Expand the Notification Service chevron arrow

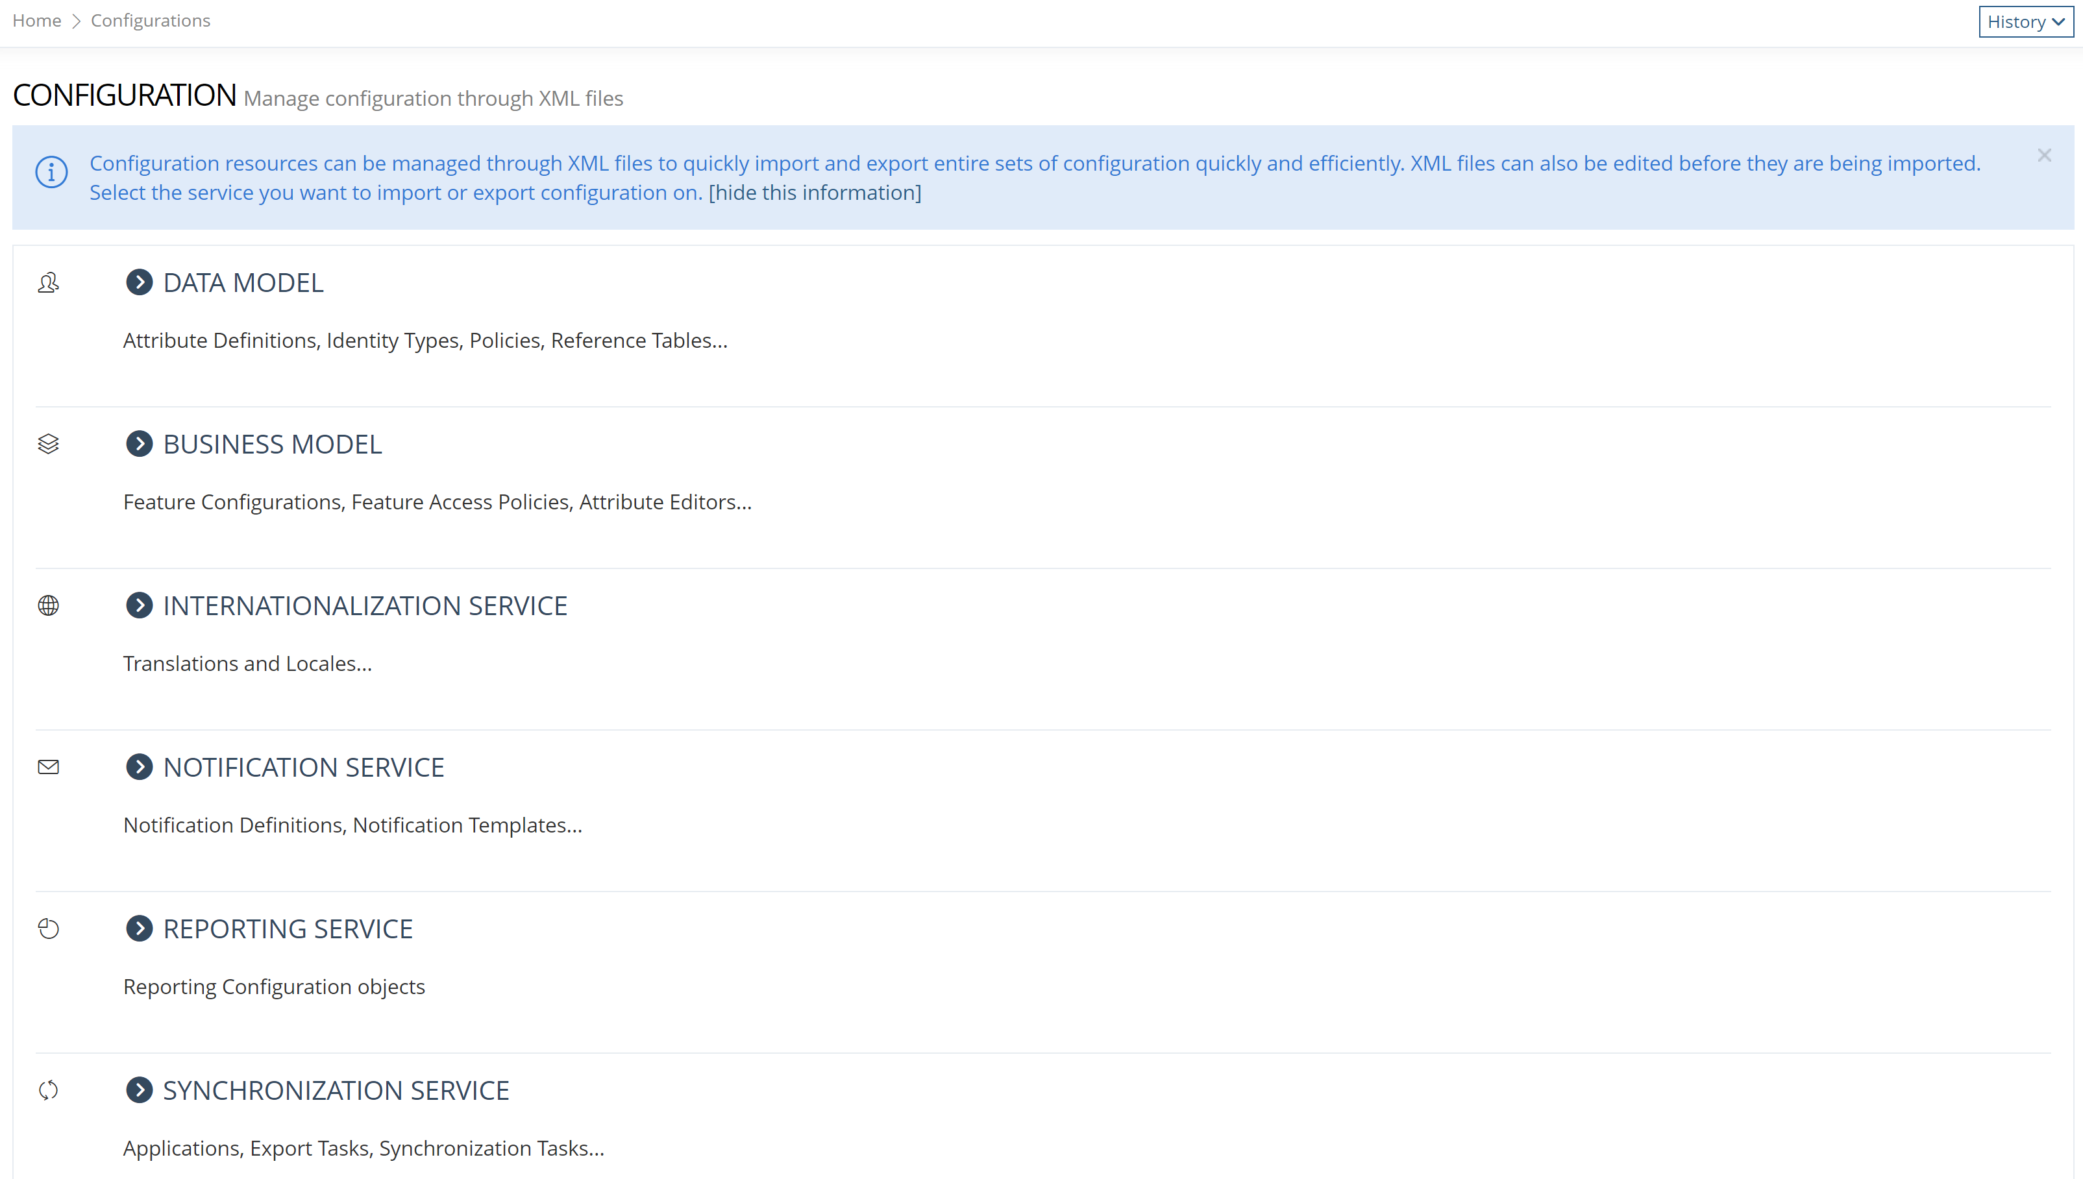(x=140, y=767)
